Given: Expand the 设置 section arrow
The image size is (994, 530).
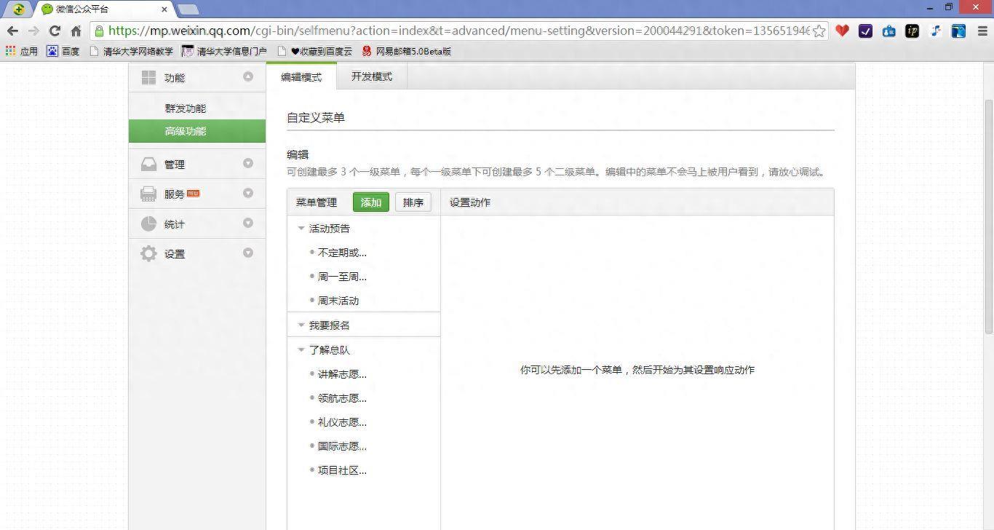Looking at the screenshot, I should tap(248, 253).
